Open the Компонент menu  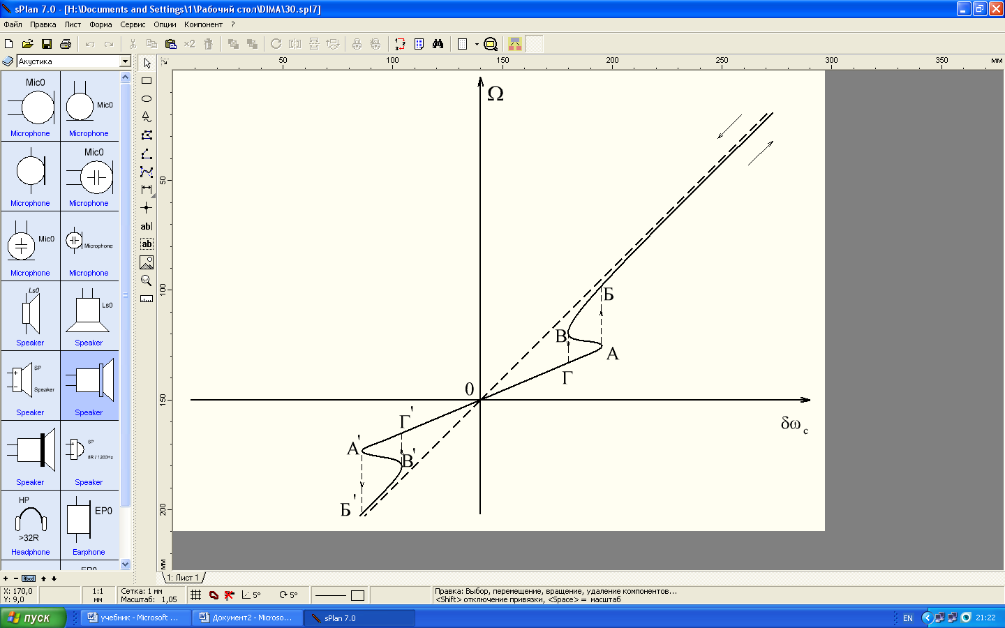[x=203, y=24]
